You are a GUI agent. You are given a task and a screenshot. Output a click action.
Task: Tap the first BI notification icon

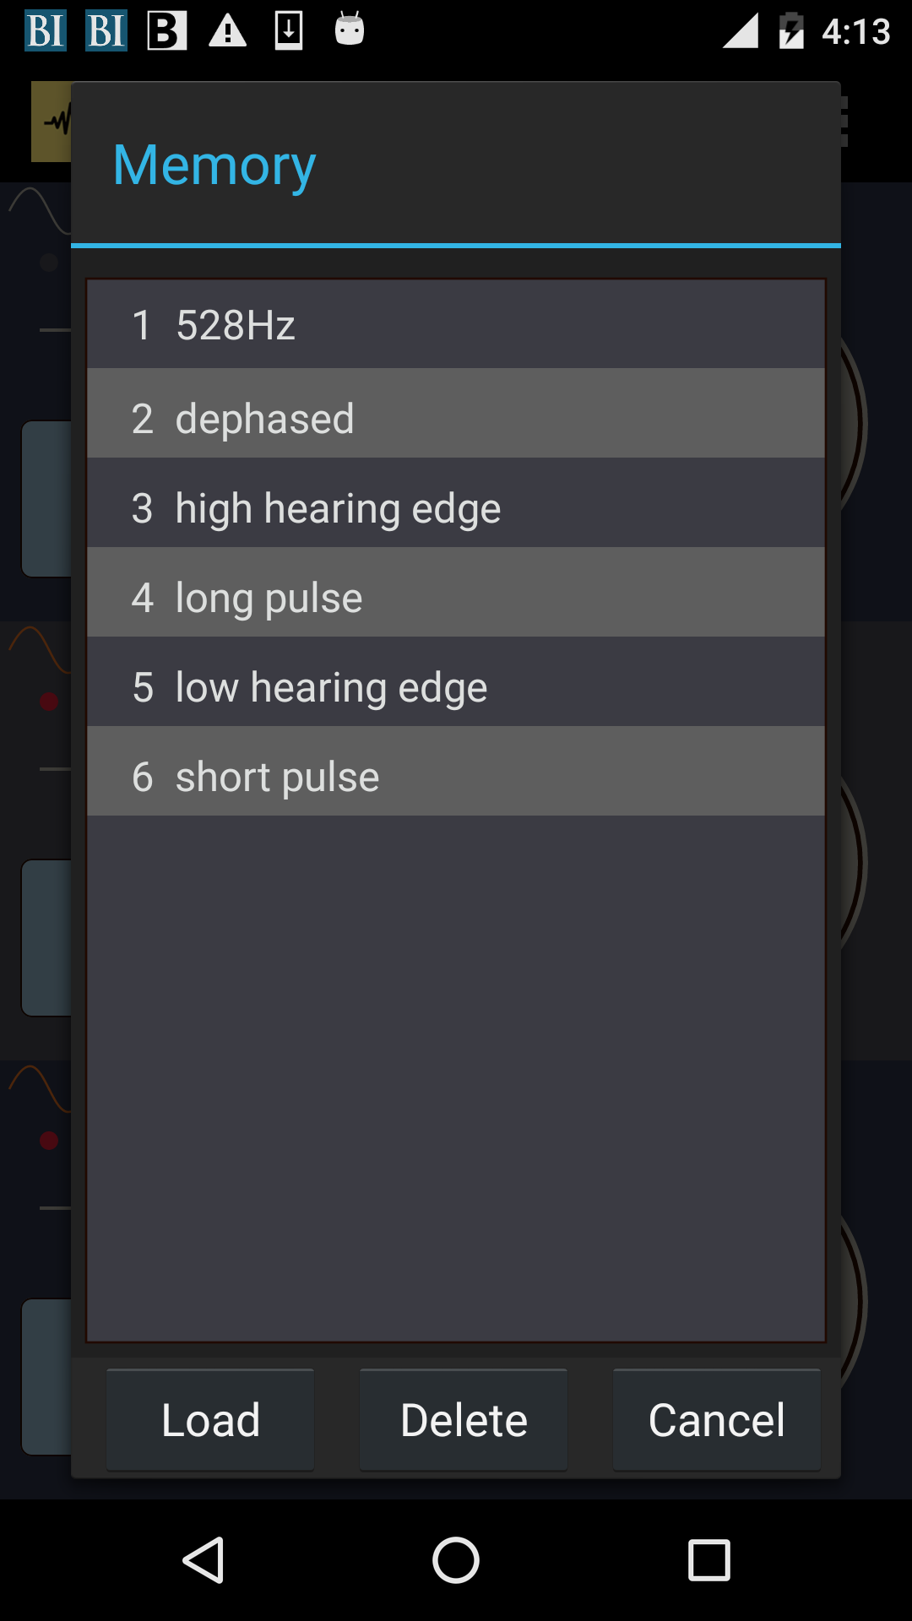coord(46,31)
